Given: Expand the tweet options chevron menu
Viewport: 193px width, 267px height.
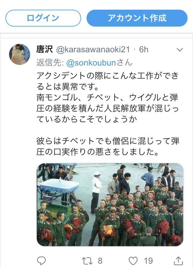Looking at the screenshot, I should [x=179, y=50].
